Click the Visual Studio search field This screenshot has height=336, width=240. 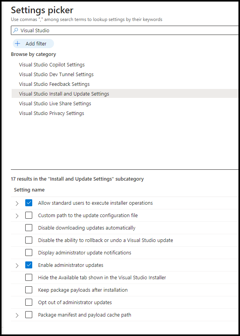point(125,30)
